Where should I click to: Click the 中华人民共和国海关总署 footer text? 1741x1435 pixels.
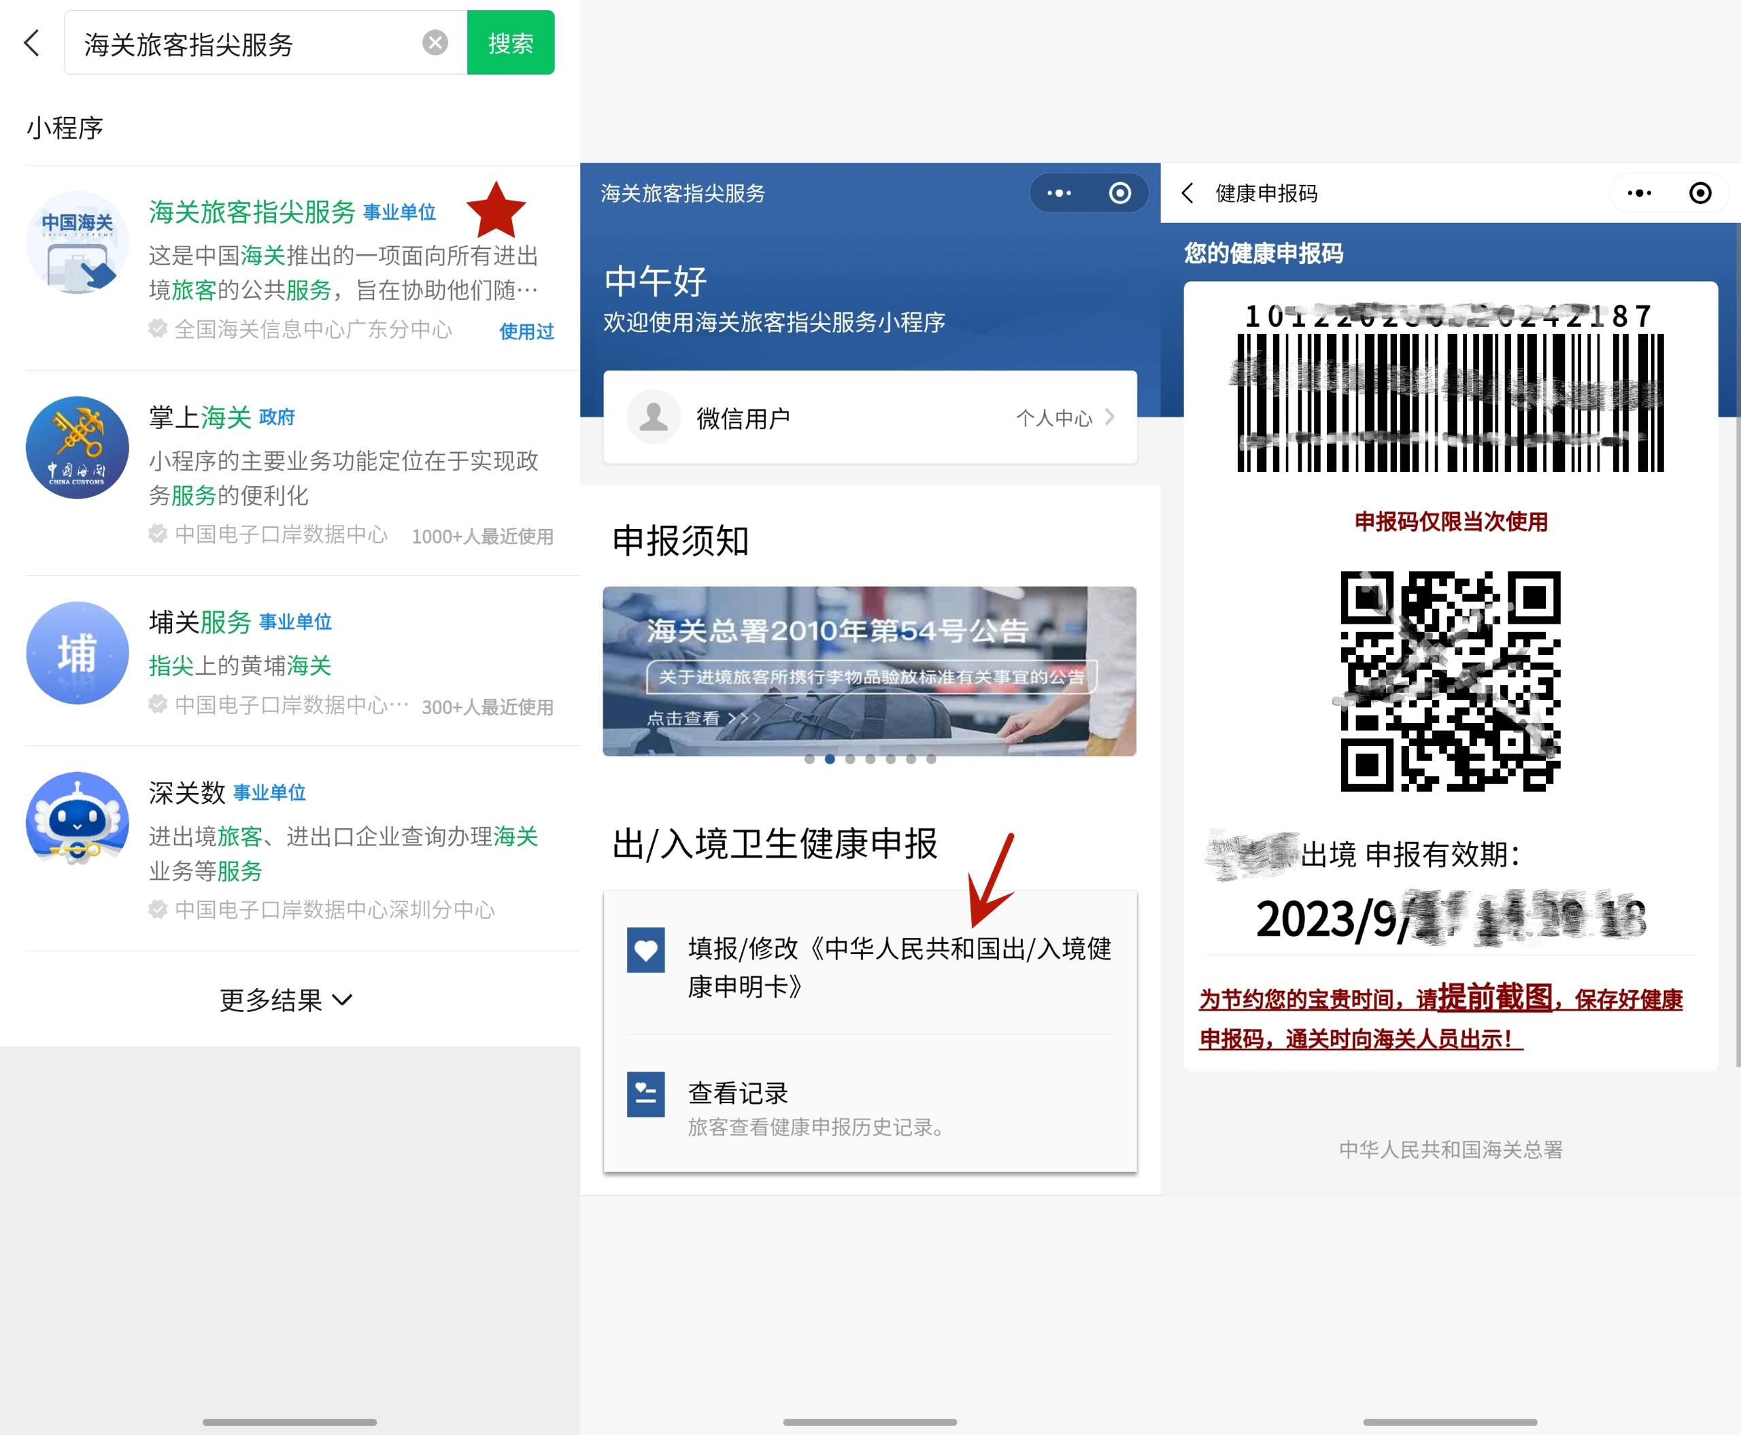pyautogui.click(x=1451, y=1150)
